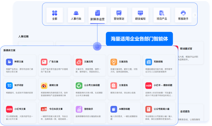212x126 pixels.
Task: Click the 职场面试官 card in background
Action: point(191,53)
